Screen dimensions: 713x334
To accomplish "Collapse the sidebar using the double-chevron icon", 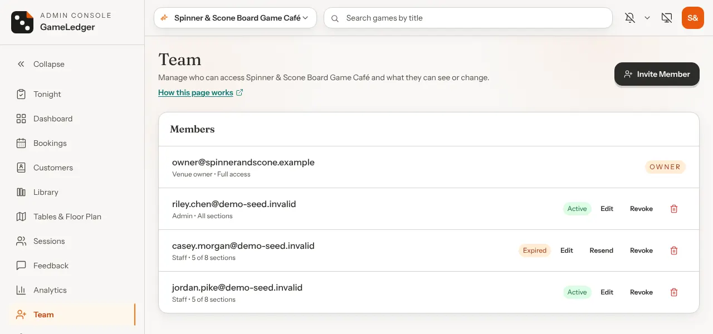I will click(x=21, y=64).
